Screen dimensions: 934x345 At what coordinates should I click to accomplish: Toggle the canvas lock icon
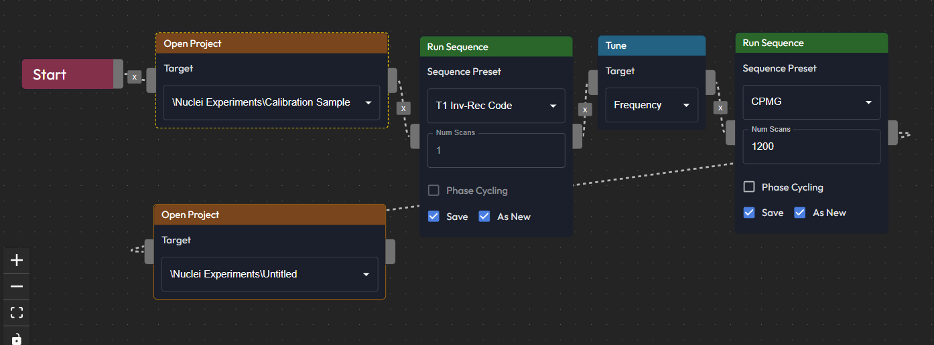17,338
